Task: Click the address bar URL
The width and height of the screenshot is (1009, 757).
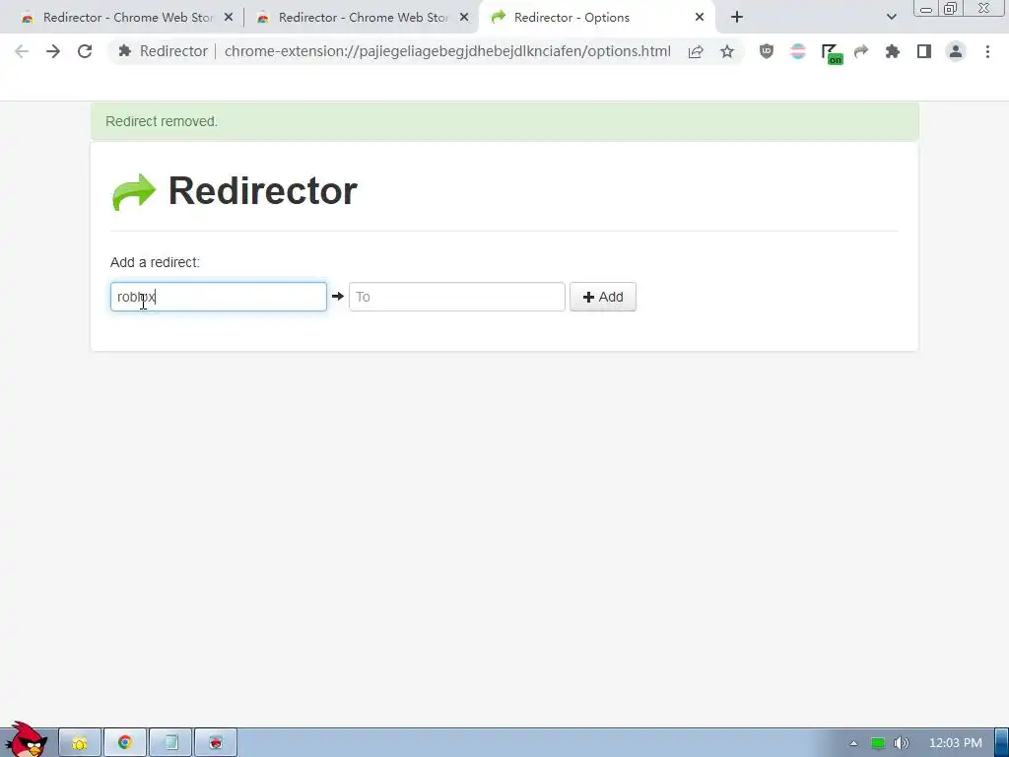Action: (x=447, y=51)
